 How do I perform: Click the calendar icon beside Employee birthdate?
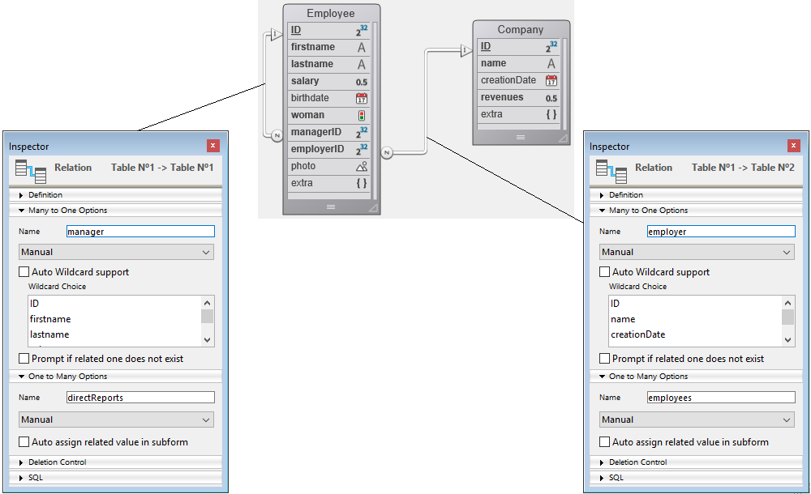point(362,98)
